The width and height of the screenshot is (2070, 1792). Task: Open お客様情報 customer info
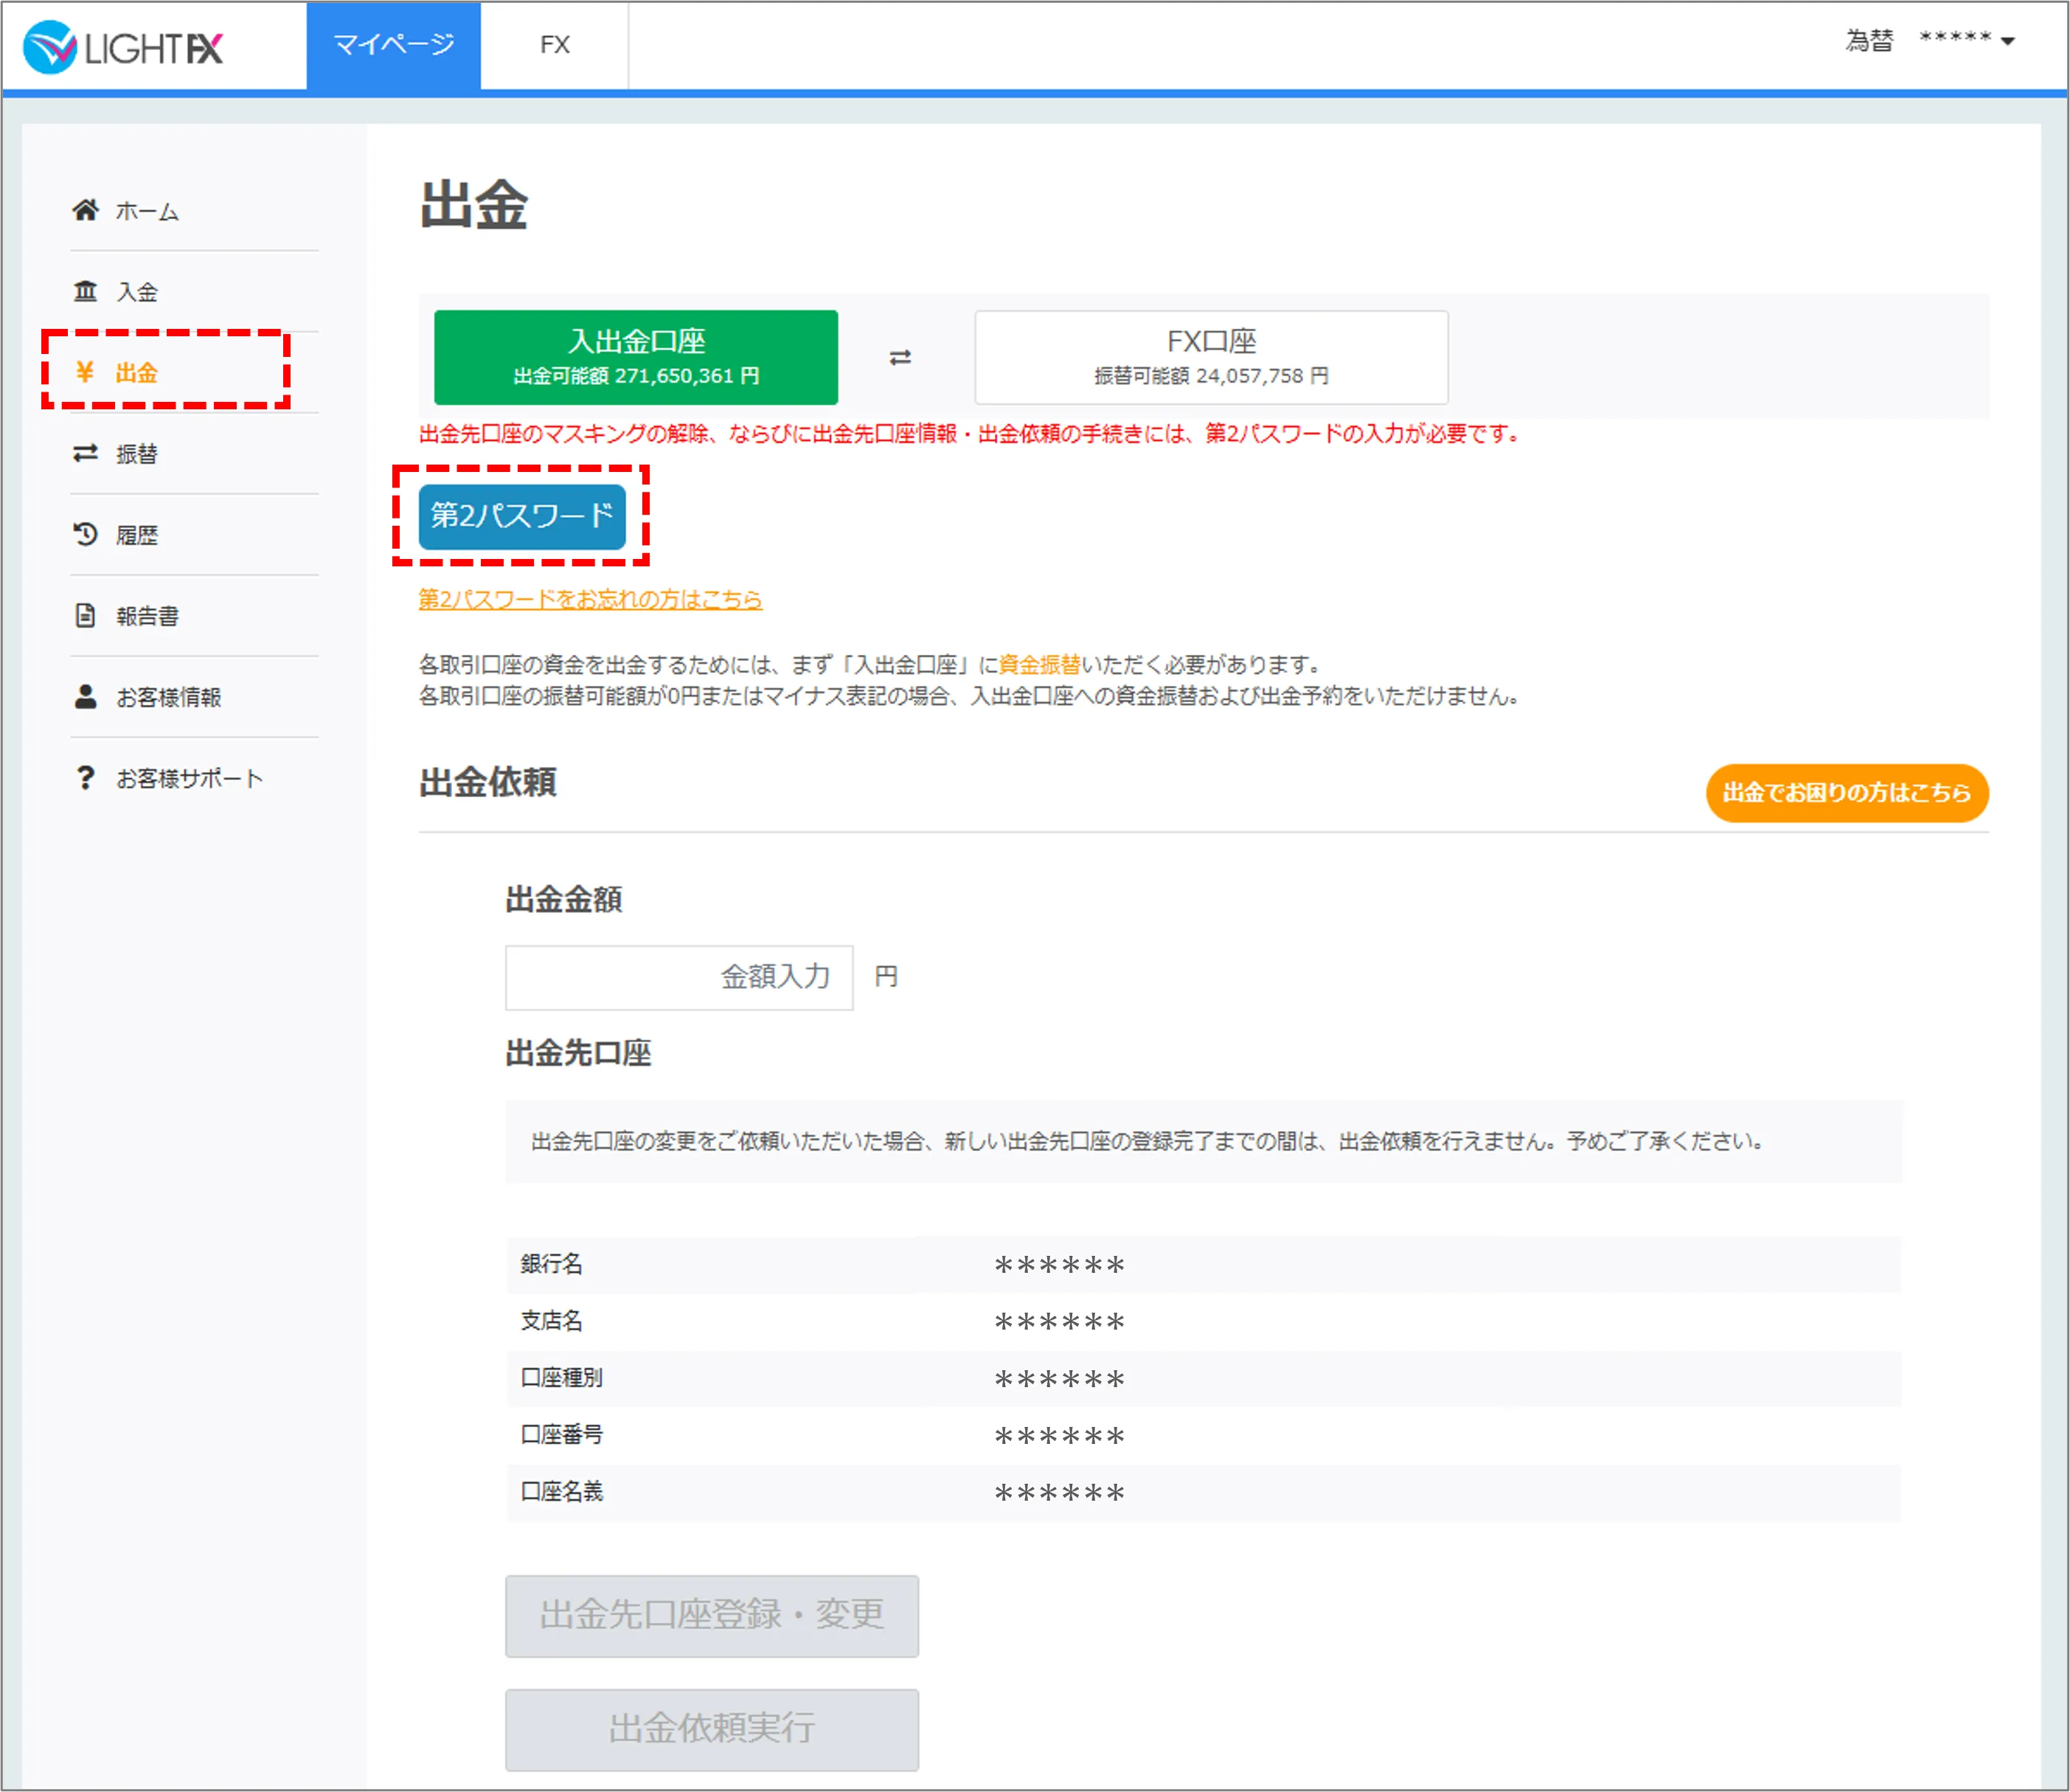169,697
